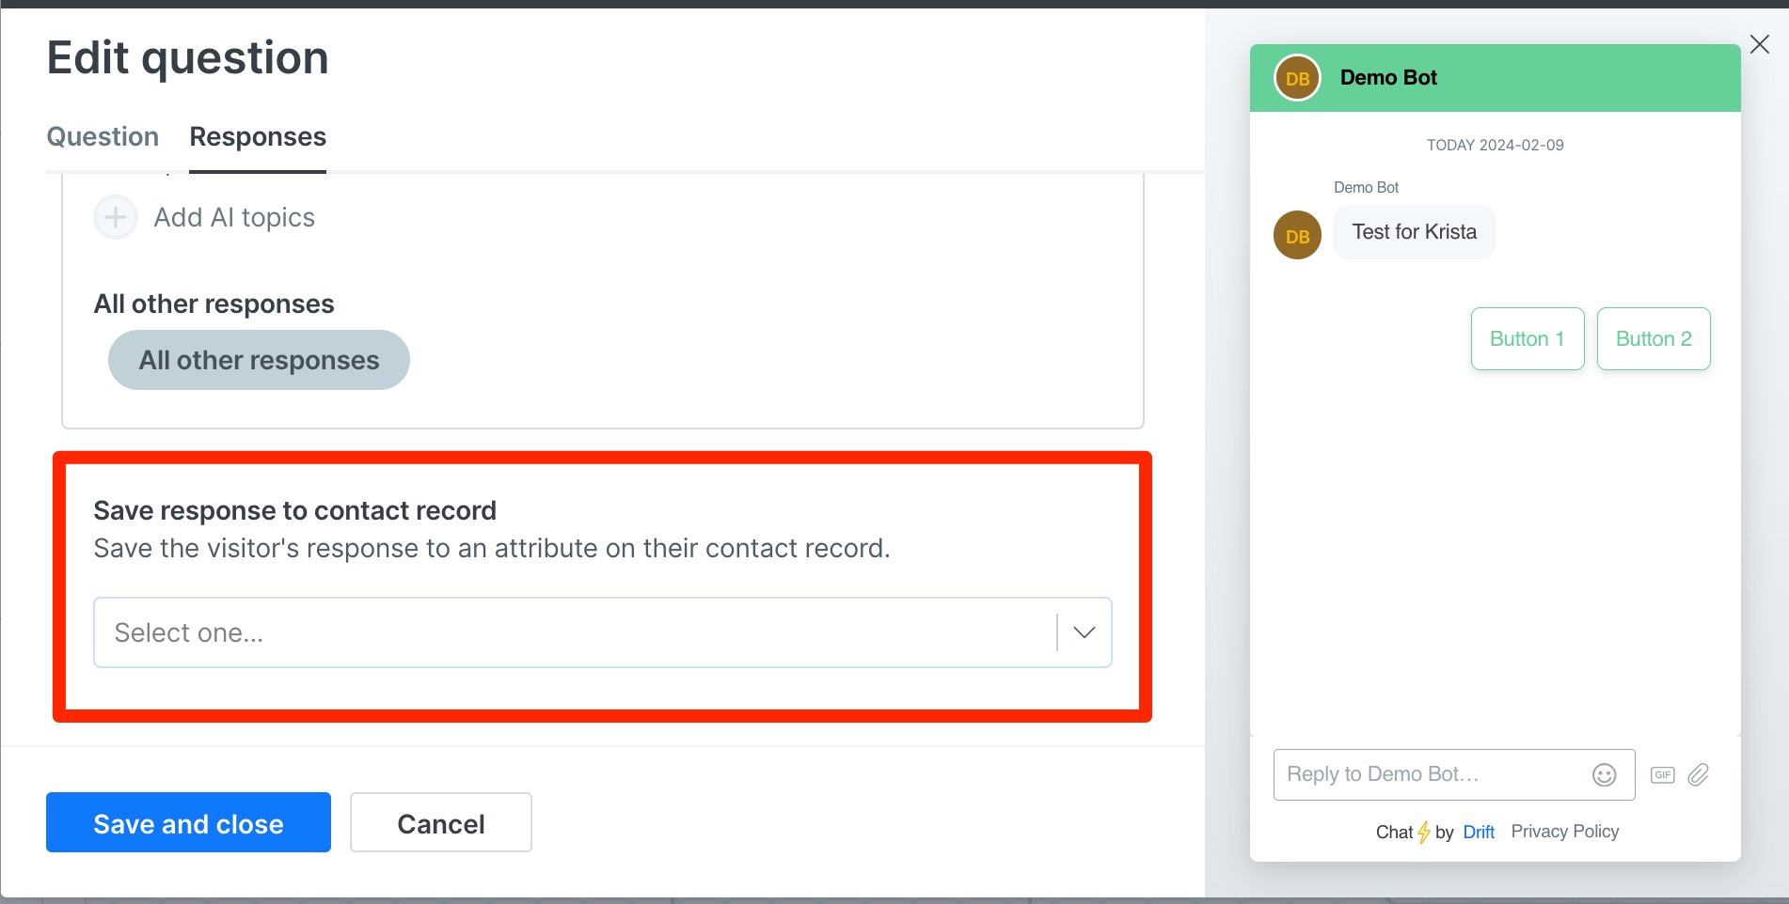
Task: Select the All other responses pill
Action: [x=259, y=360]
